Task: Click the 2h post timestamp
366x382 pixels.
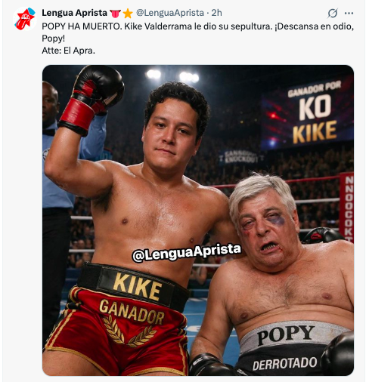Action: 216,13
